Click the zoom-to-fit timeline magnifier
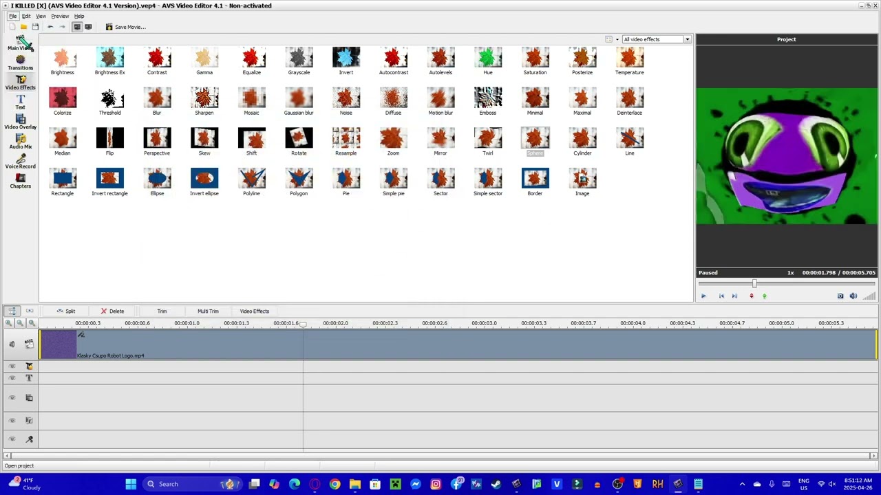This screenshot has width=881, height=495. (31, 323)
